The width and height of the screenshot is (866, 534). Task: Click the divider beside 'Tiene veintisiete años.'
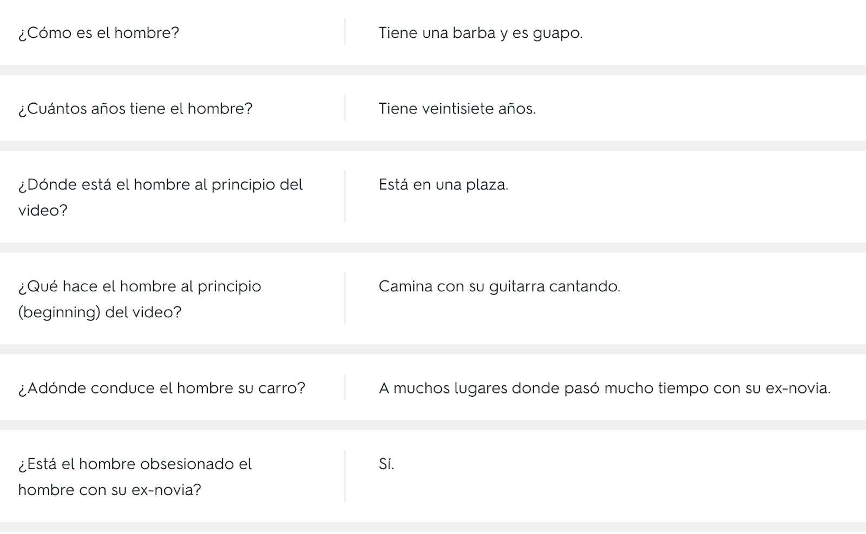345,108
